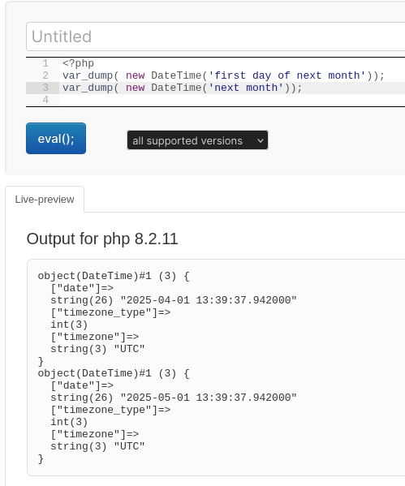The height and width of the screenshot is (486, 405).
Task: Focus the Untitled title input field
Action: point(216,37)
